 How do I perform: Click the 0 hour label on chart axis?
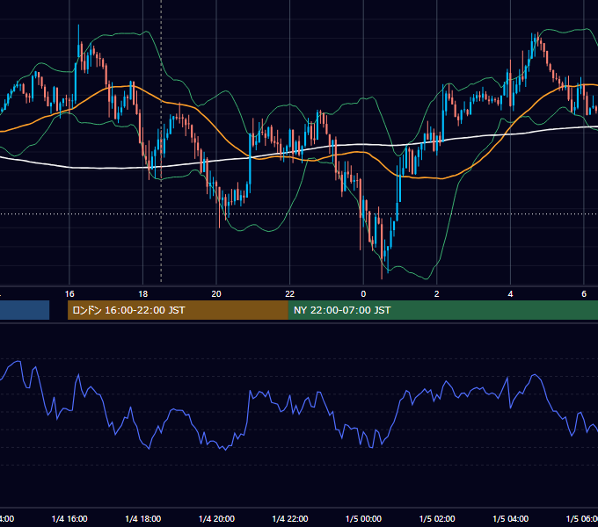pyautogui.click(x=363, y=294)
